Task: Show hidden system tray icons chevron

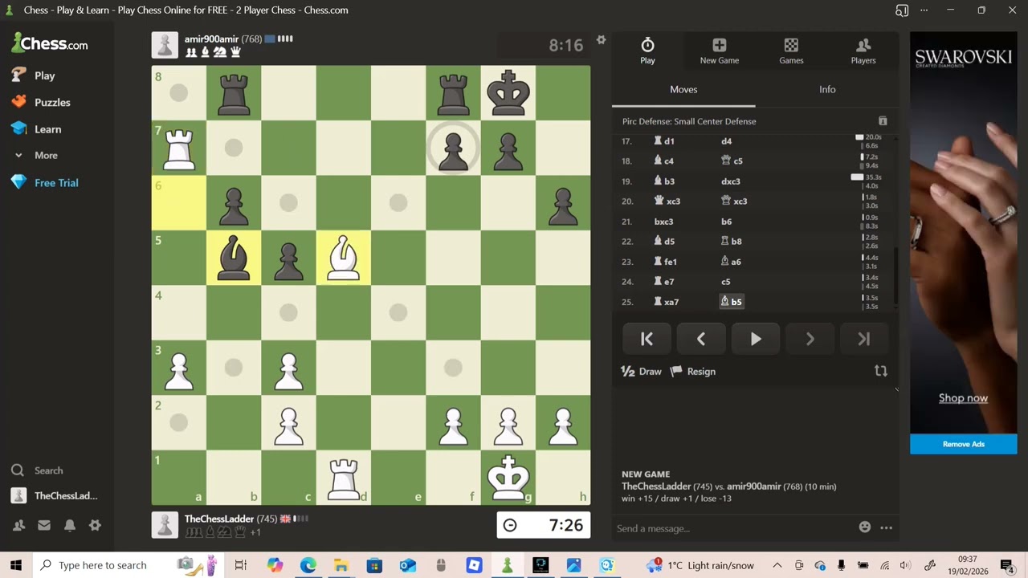Action: point(777,565)
